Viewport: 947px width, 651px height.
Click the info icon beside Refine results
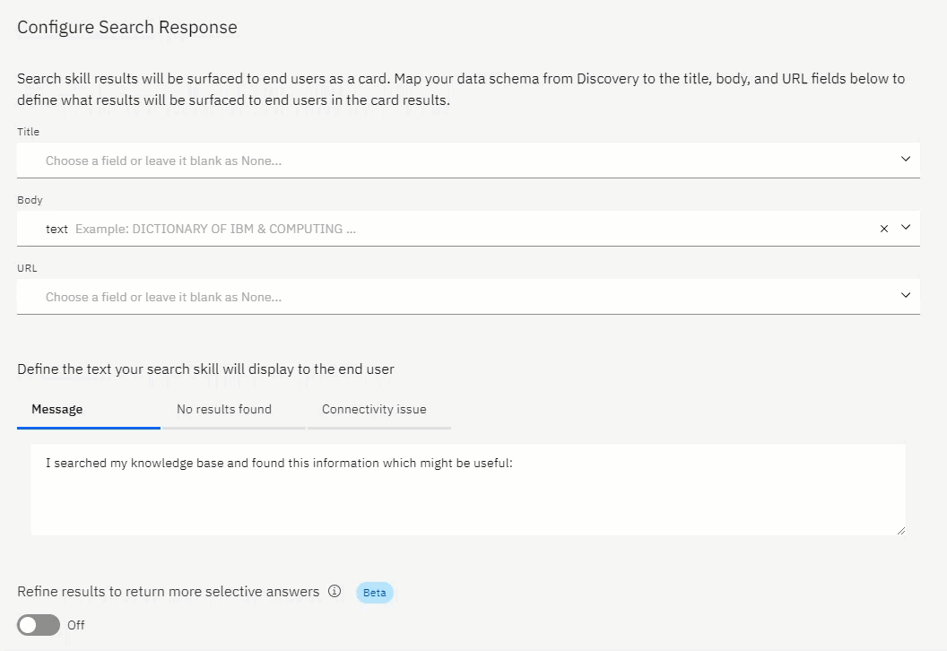[334, 592]
